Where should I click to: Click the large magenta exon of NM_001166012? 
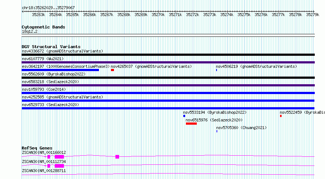(59, 157)
